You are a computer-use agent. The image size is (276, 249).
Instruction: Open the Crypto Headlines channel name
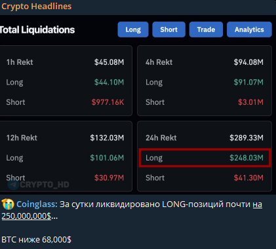37,7
